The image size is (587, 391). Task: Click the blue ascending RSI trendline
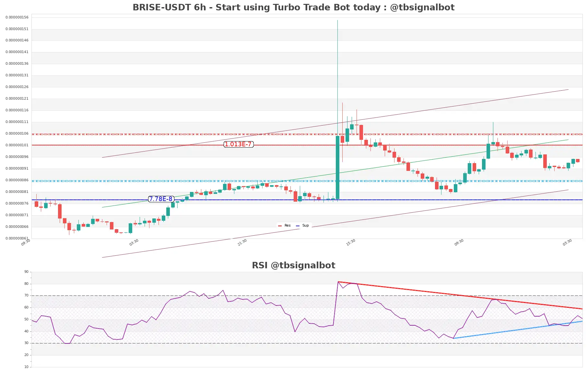[x=518, y=330]
